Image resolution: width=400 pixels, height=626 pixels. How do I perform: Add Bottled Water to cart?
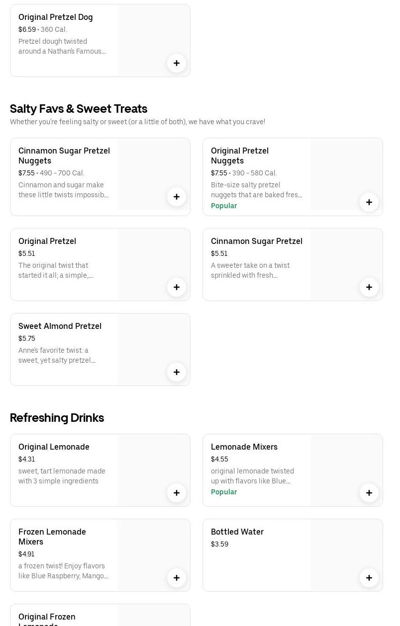[369, 578]
